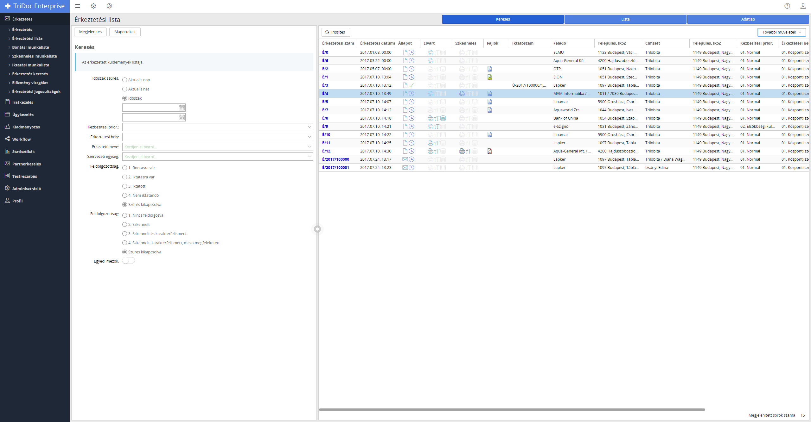Click the Frissítés refresh button
811x422 pixels.
coord(335,32)
